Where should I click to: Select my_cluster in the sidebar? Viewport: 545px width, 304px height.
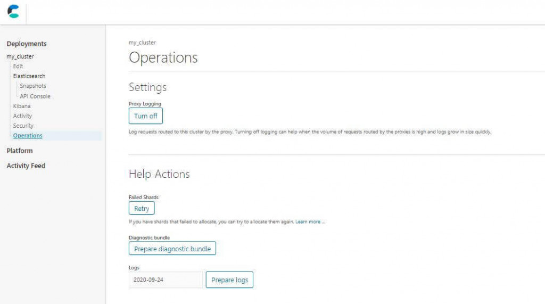point(20,56)
